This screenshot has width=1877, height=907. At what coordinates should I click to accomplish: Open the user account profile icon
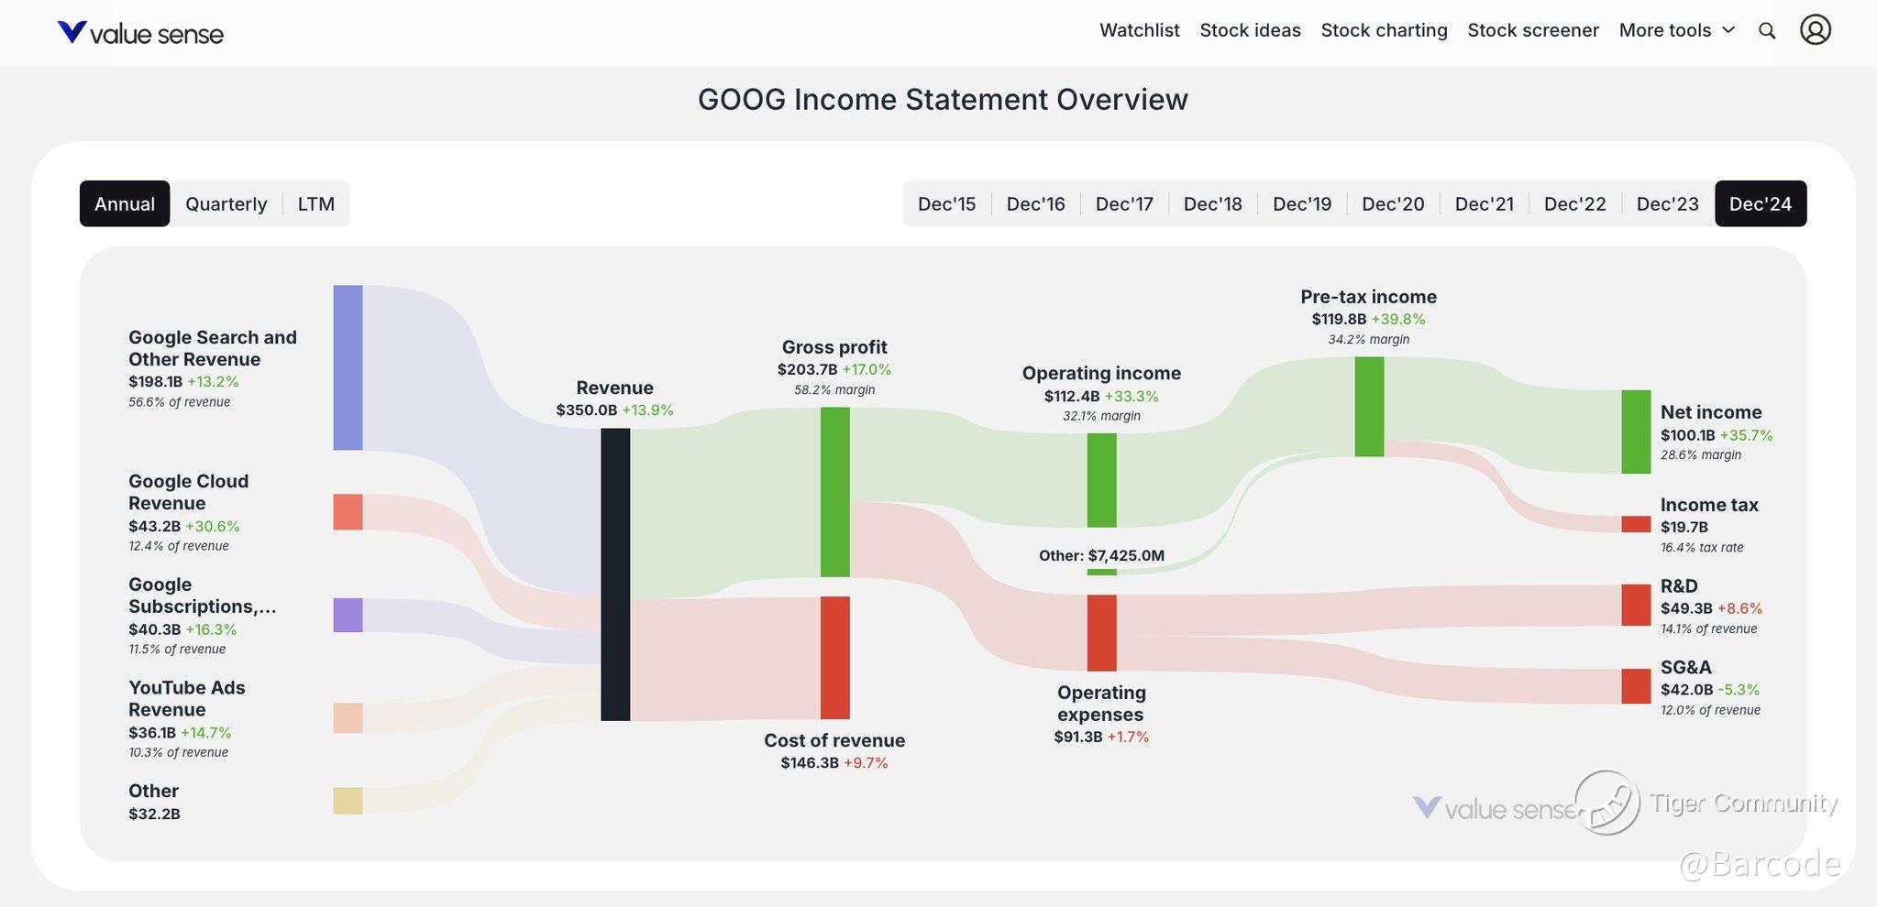click(x=1816, y=30)
